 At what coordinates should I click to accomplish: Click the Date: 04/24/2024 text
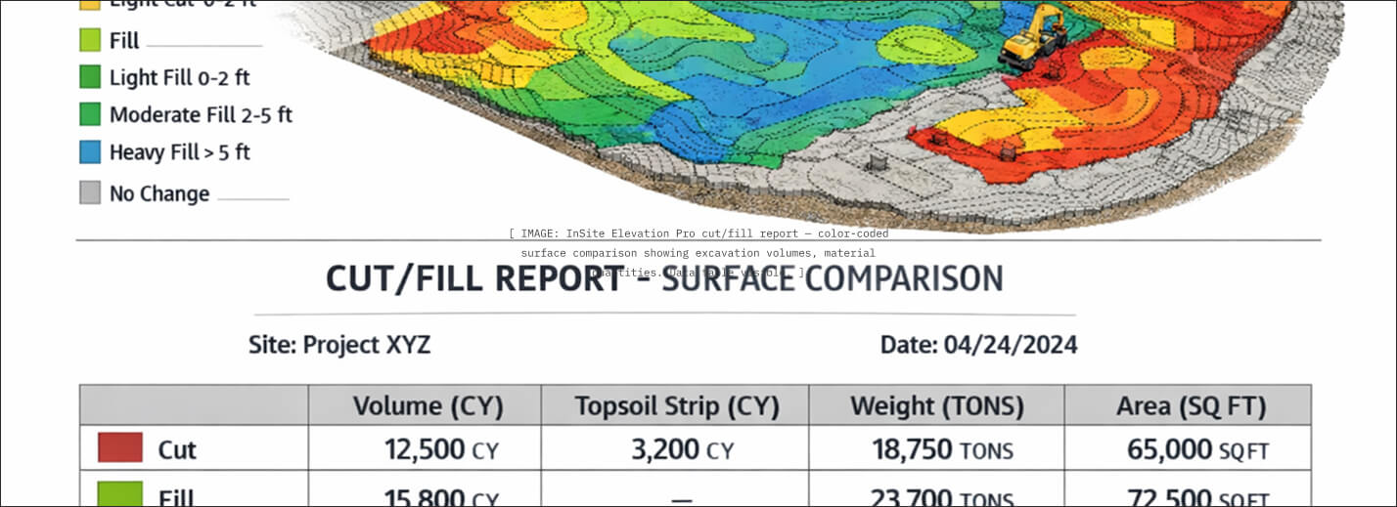click(x=978, y=345)
